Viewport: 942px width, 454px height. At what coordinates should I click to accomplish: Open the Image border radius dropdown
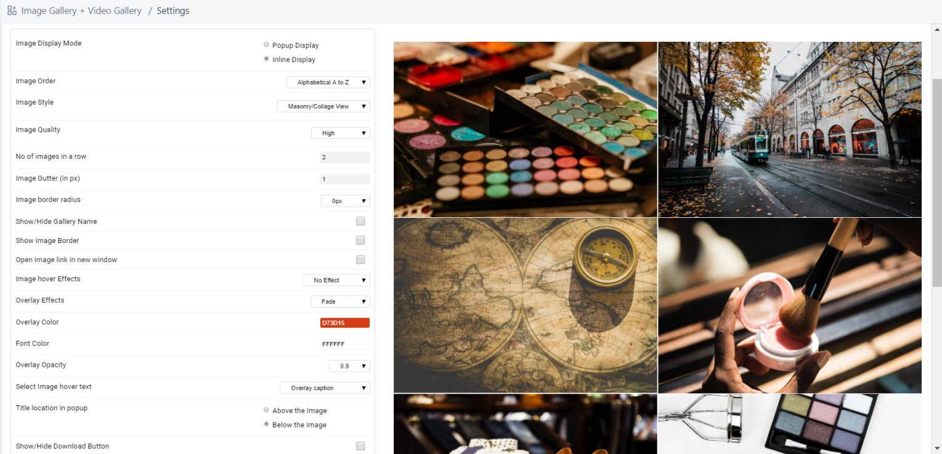[x=345, y=201]
